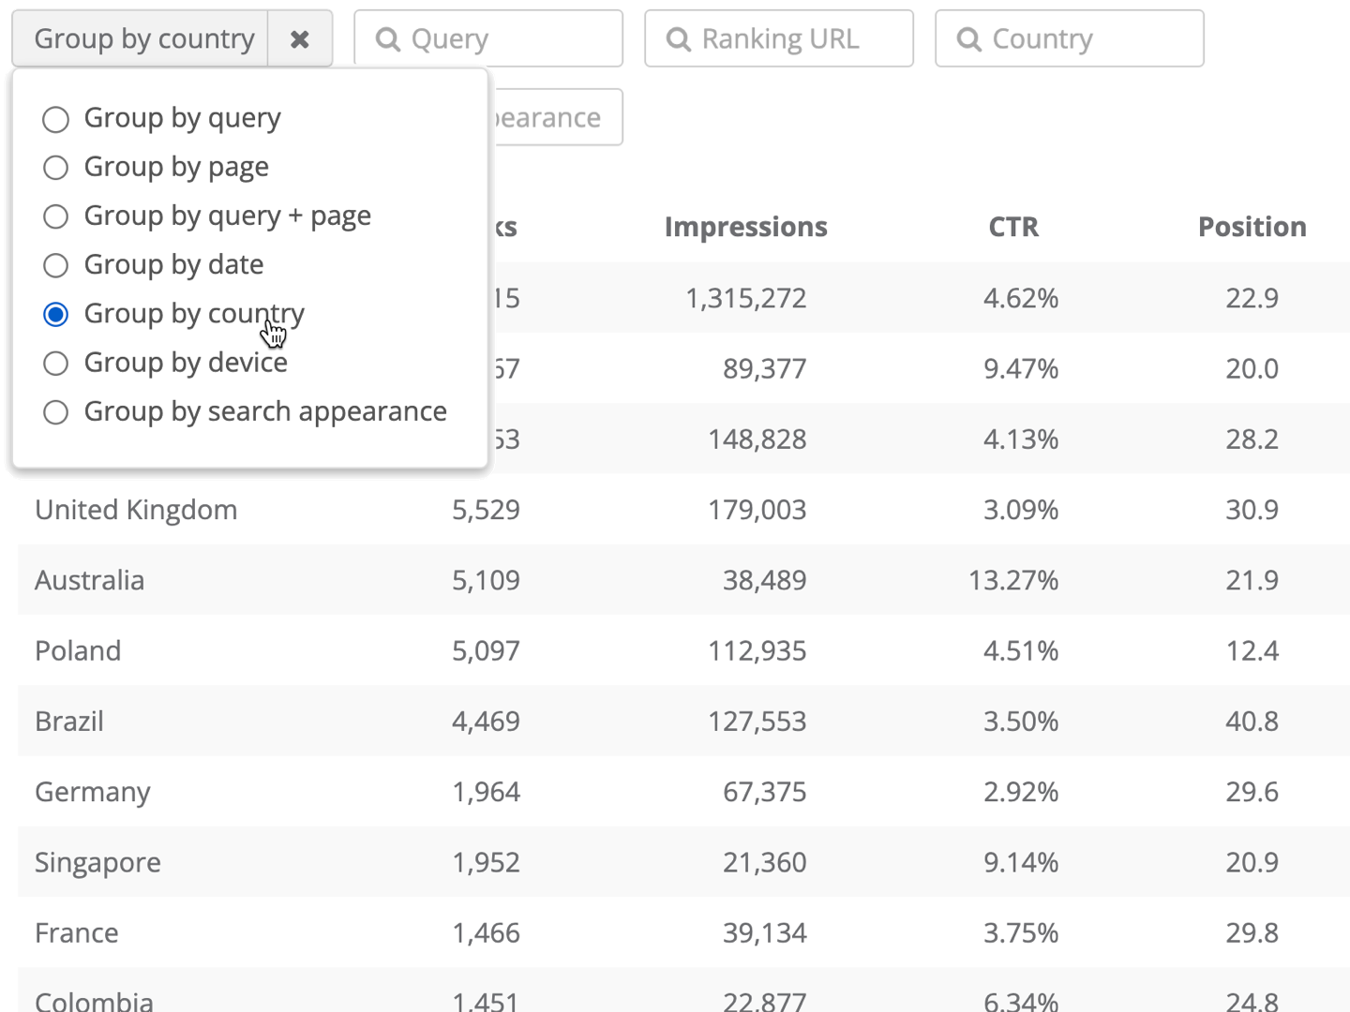Focus the Query search field
This screenshot has height=1012, width=1350.
(488, 39)
